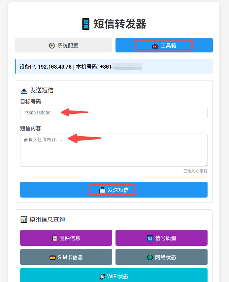
Task: Click the outbox icon beside the 发送短信 heading
Action: pyautogui.click(x=24, y=90)
